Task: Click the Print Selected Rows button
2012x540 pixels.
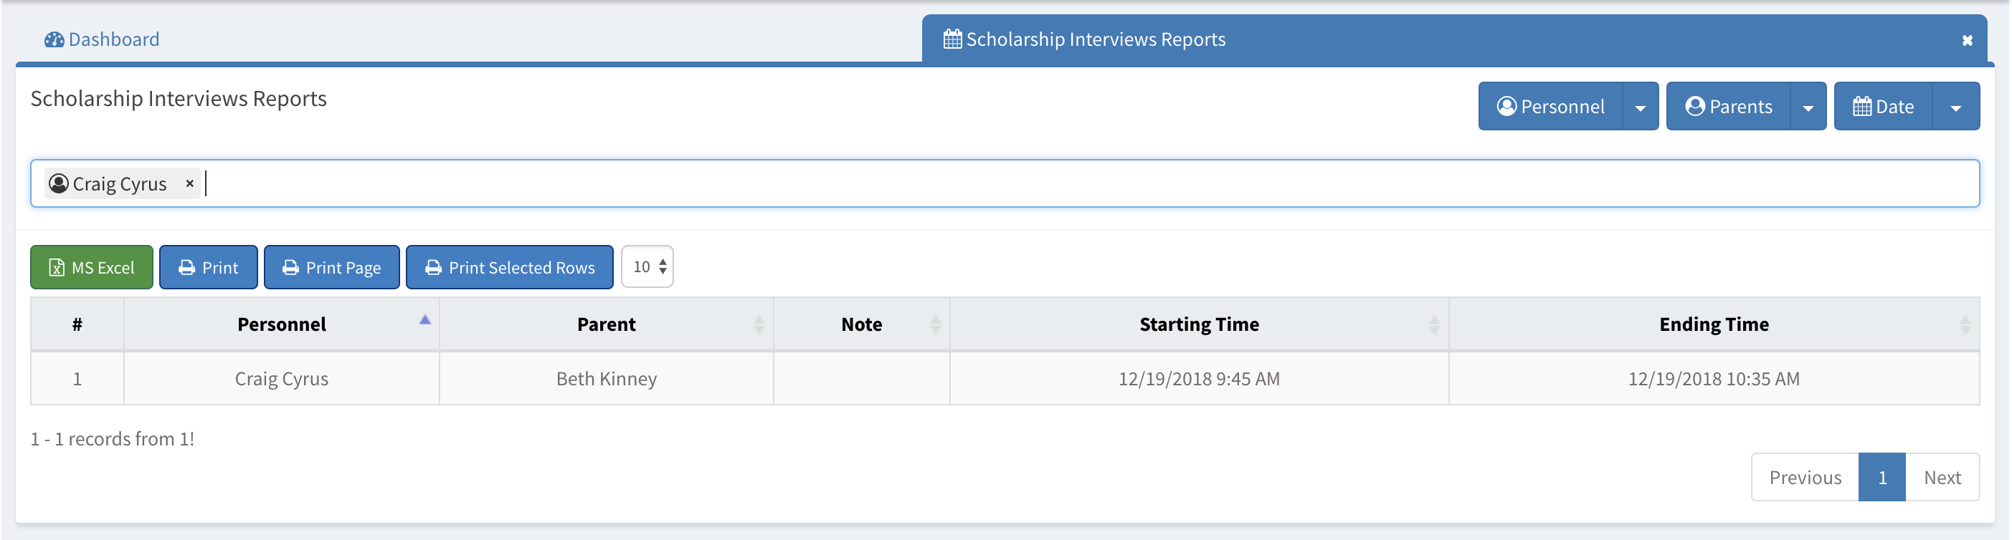Action: click(509, 268)
